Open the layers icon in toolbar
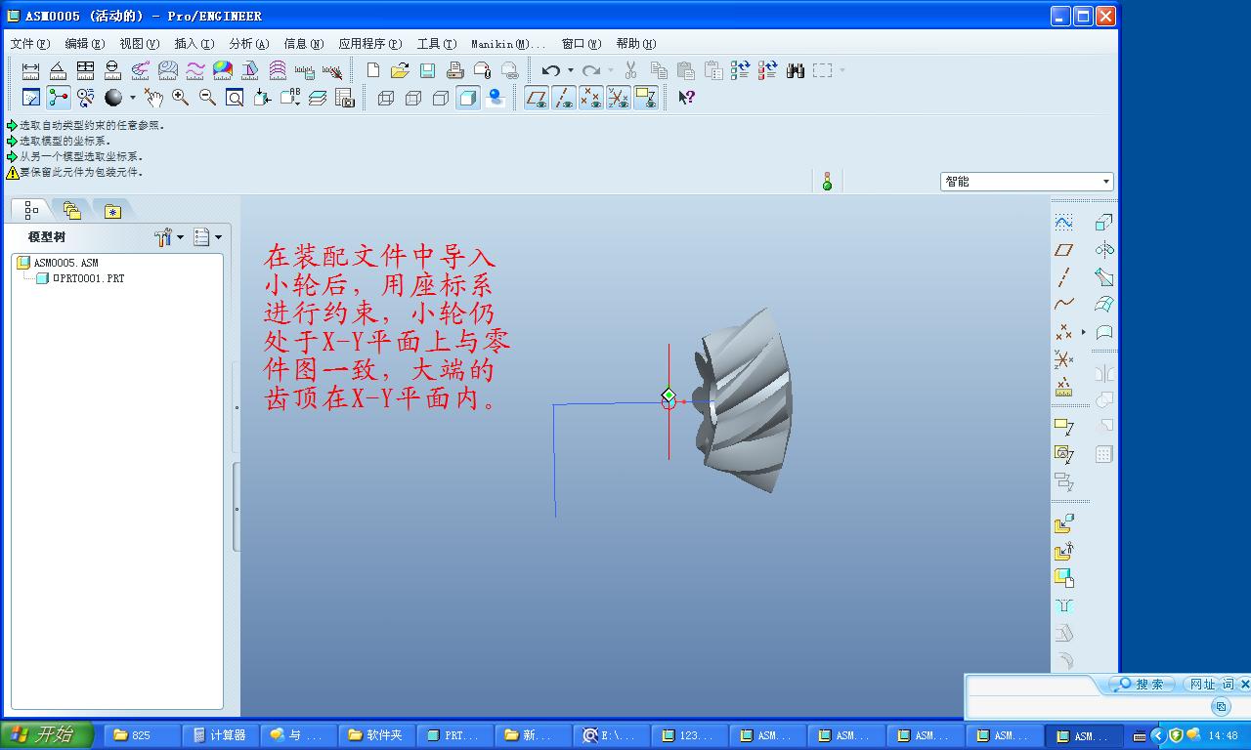The width and height of the screenshot is (1251, 750). 318,98
